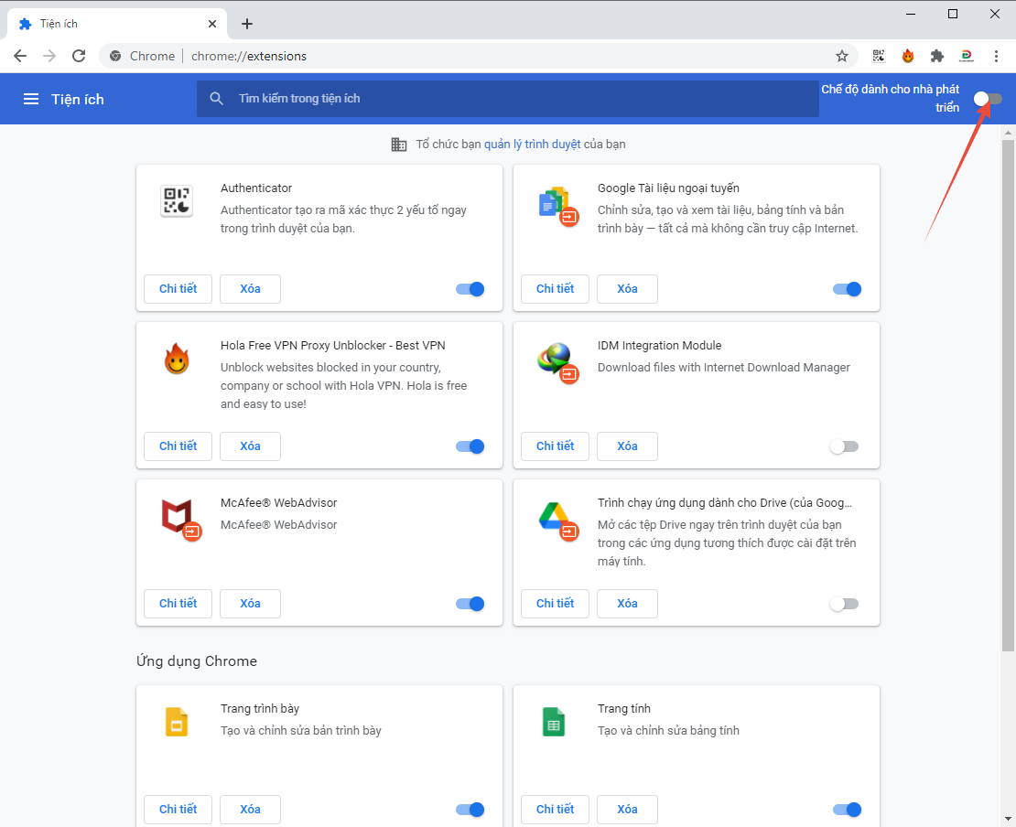Click the Authenticator extension card icon

177,200
